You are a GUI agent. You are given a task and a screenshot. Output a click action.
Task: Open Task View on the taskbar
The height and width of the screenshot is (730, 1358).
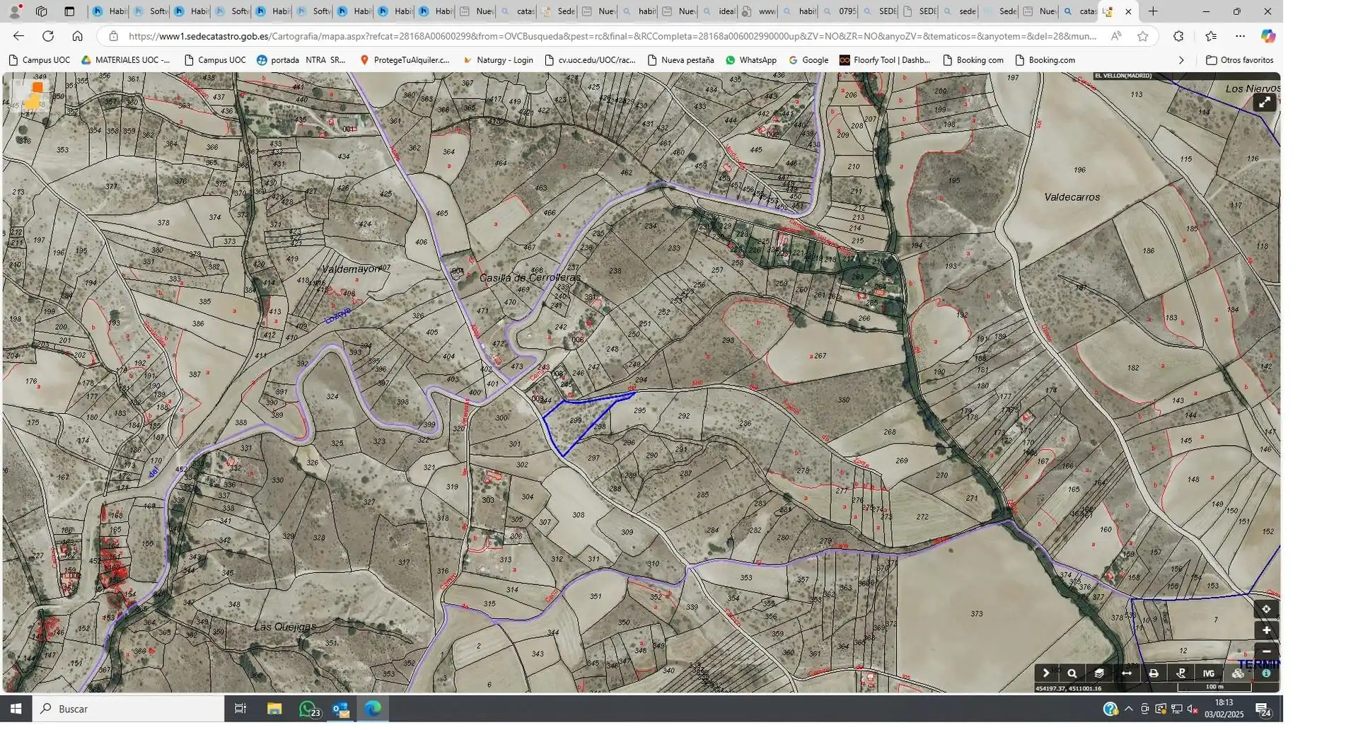point(240,709)
